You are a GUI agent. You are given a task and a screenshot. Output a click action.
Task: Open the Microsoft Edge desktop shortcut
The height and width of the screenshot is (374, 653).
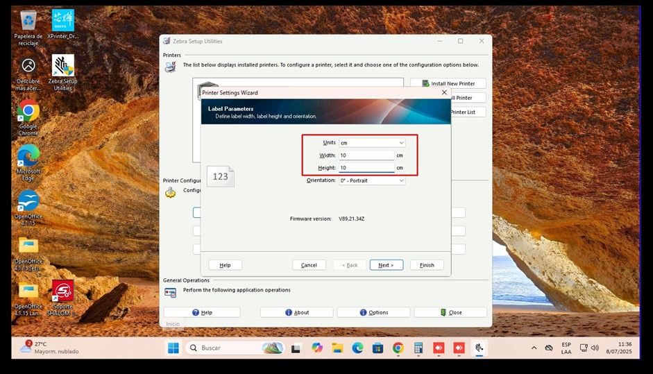[x=28, y=155]
